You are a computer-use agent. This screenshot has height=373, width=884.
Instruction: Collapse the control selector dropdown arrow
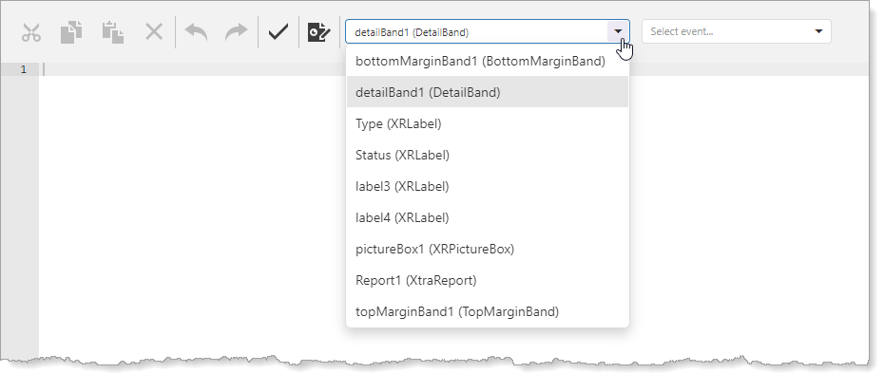pyautogui.click(x=618, y=31)
